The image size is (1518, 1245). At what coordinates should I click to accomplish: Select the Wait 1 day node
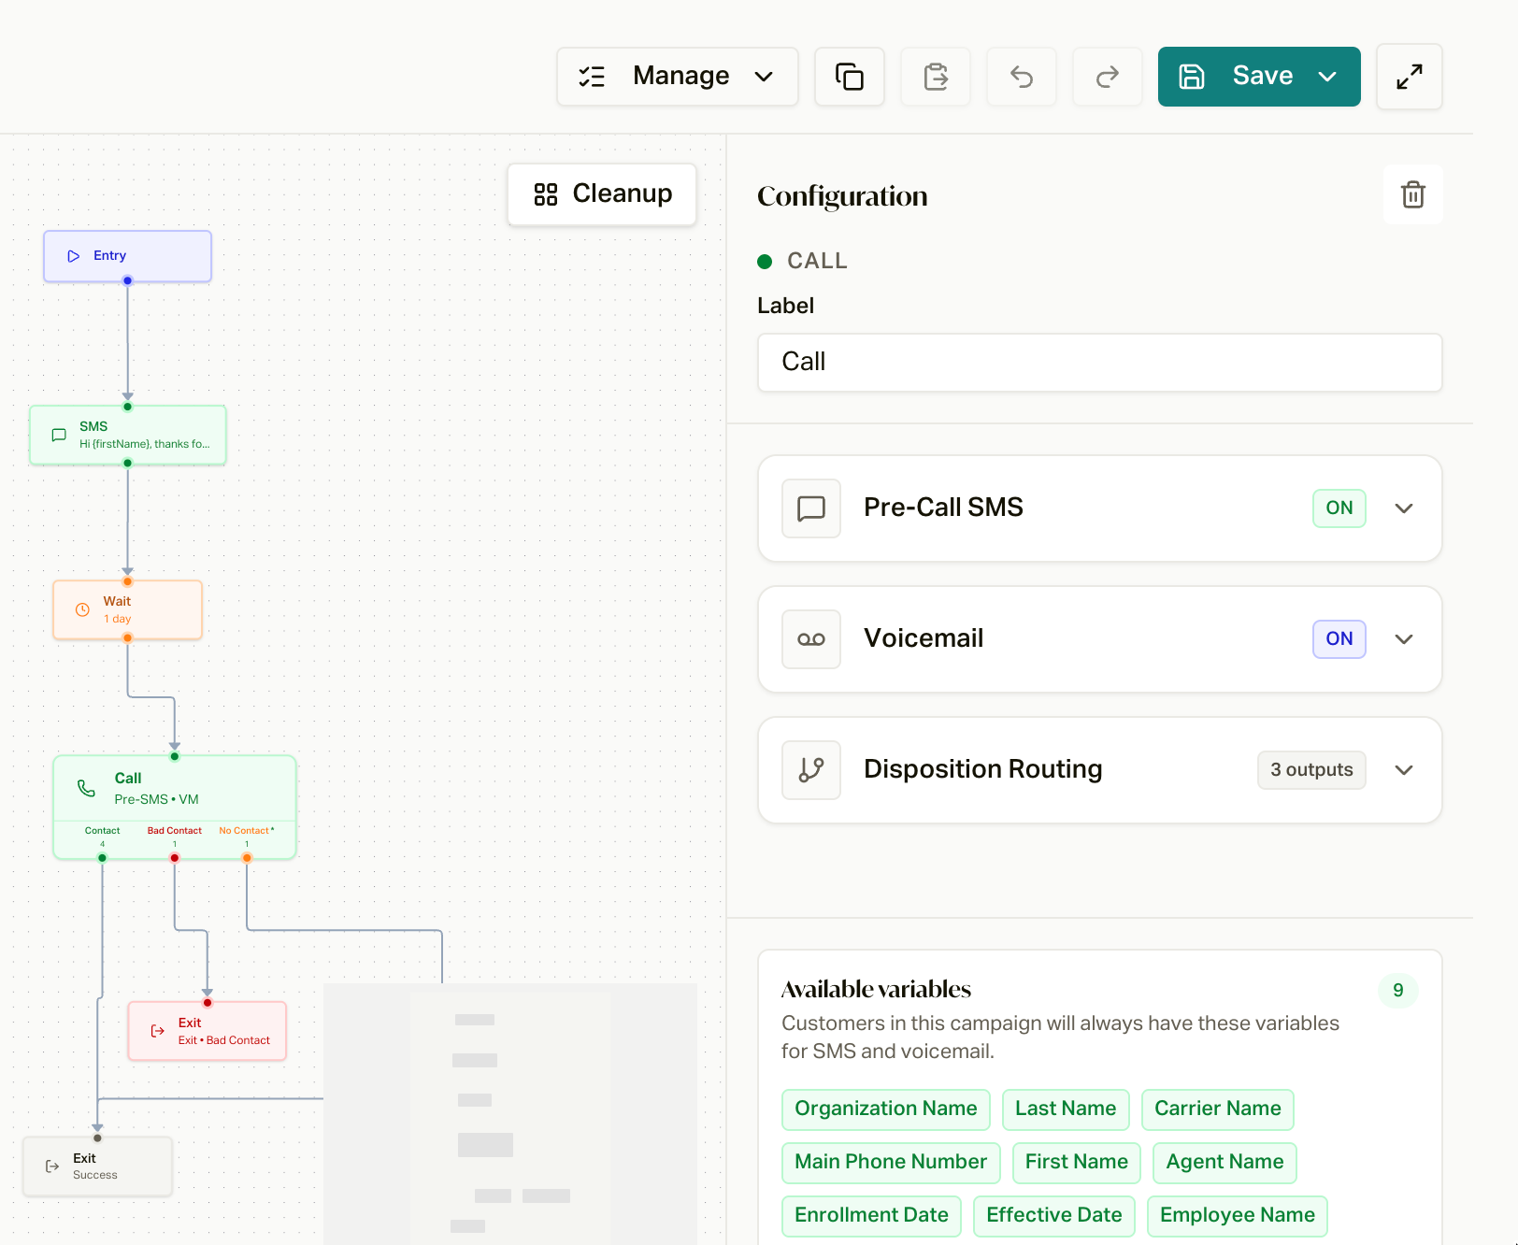(128, 609)
